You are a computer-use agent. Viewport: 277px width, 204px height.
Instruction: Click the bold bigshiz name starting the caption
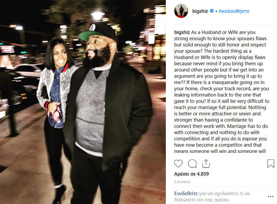click(182, 32)
